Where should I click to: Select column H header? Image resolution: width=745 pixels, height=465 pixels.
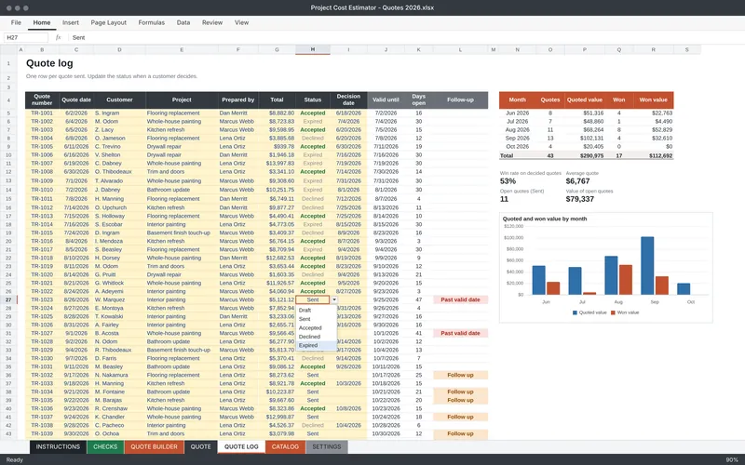tap(313, 50)
